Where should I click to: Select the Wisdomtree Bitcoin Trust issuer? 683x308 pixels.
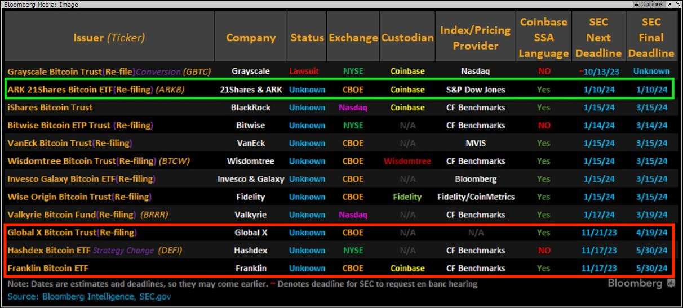pos(99,161)
